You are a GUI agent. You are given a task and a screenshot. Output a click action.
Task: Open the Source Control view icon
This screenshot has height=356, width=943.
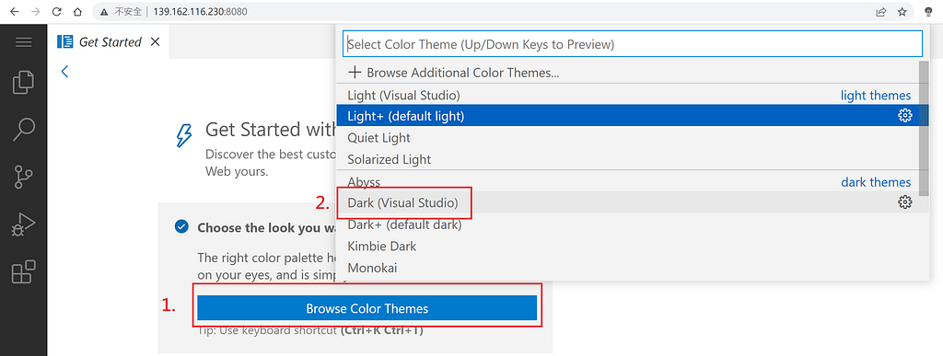[23, 177]
